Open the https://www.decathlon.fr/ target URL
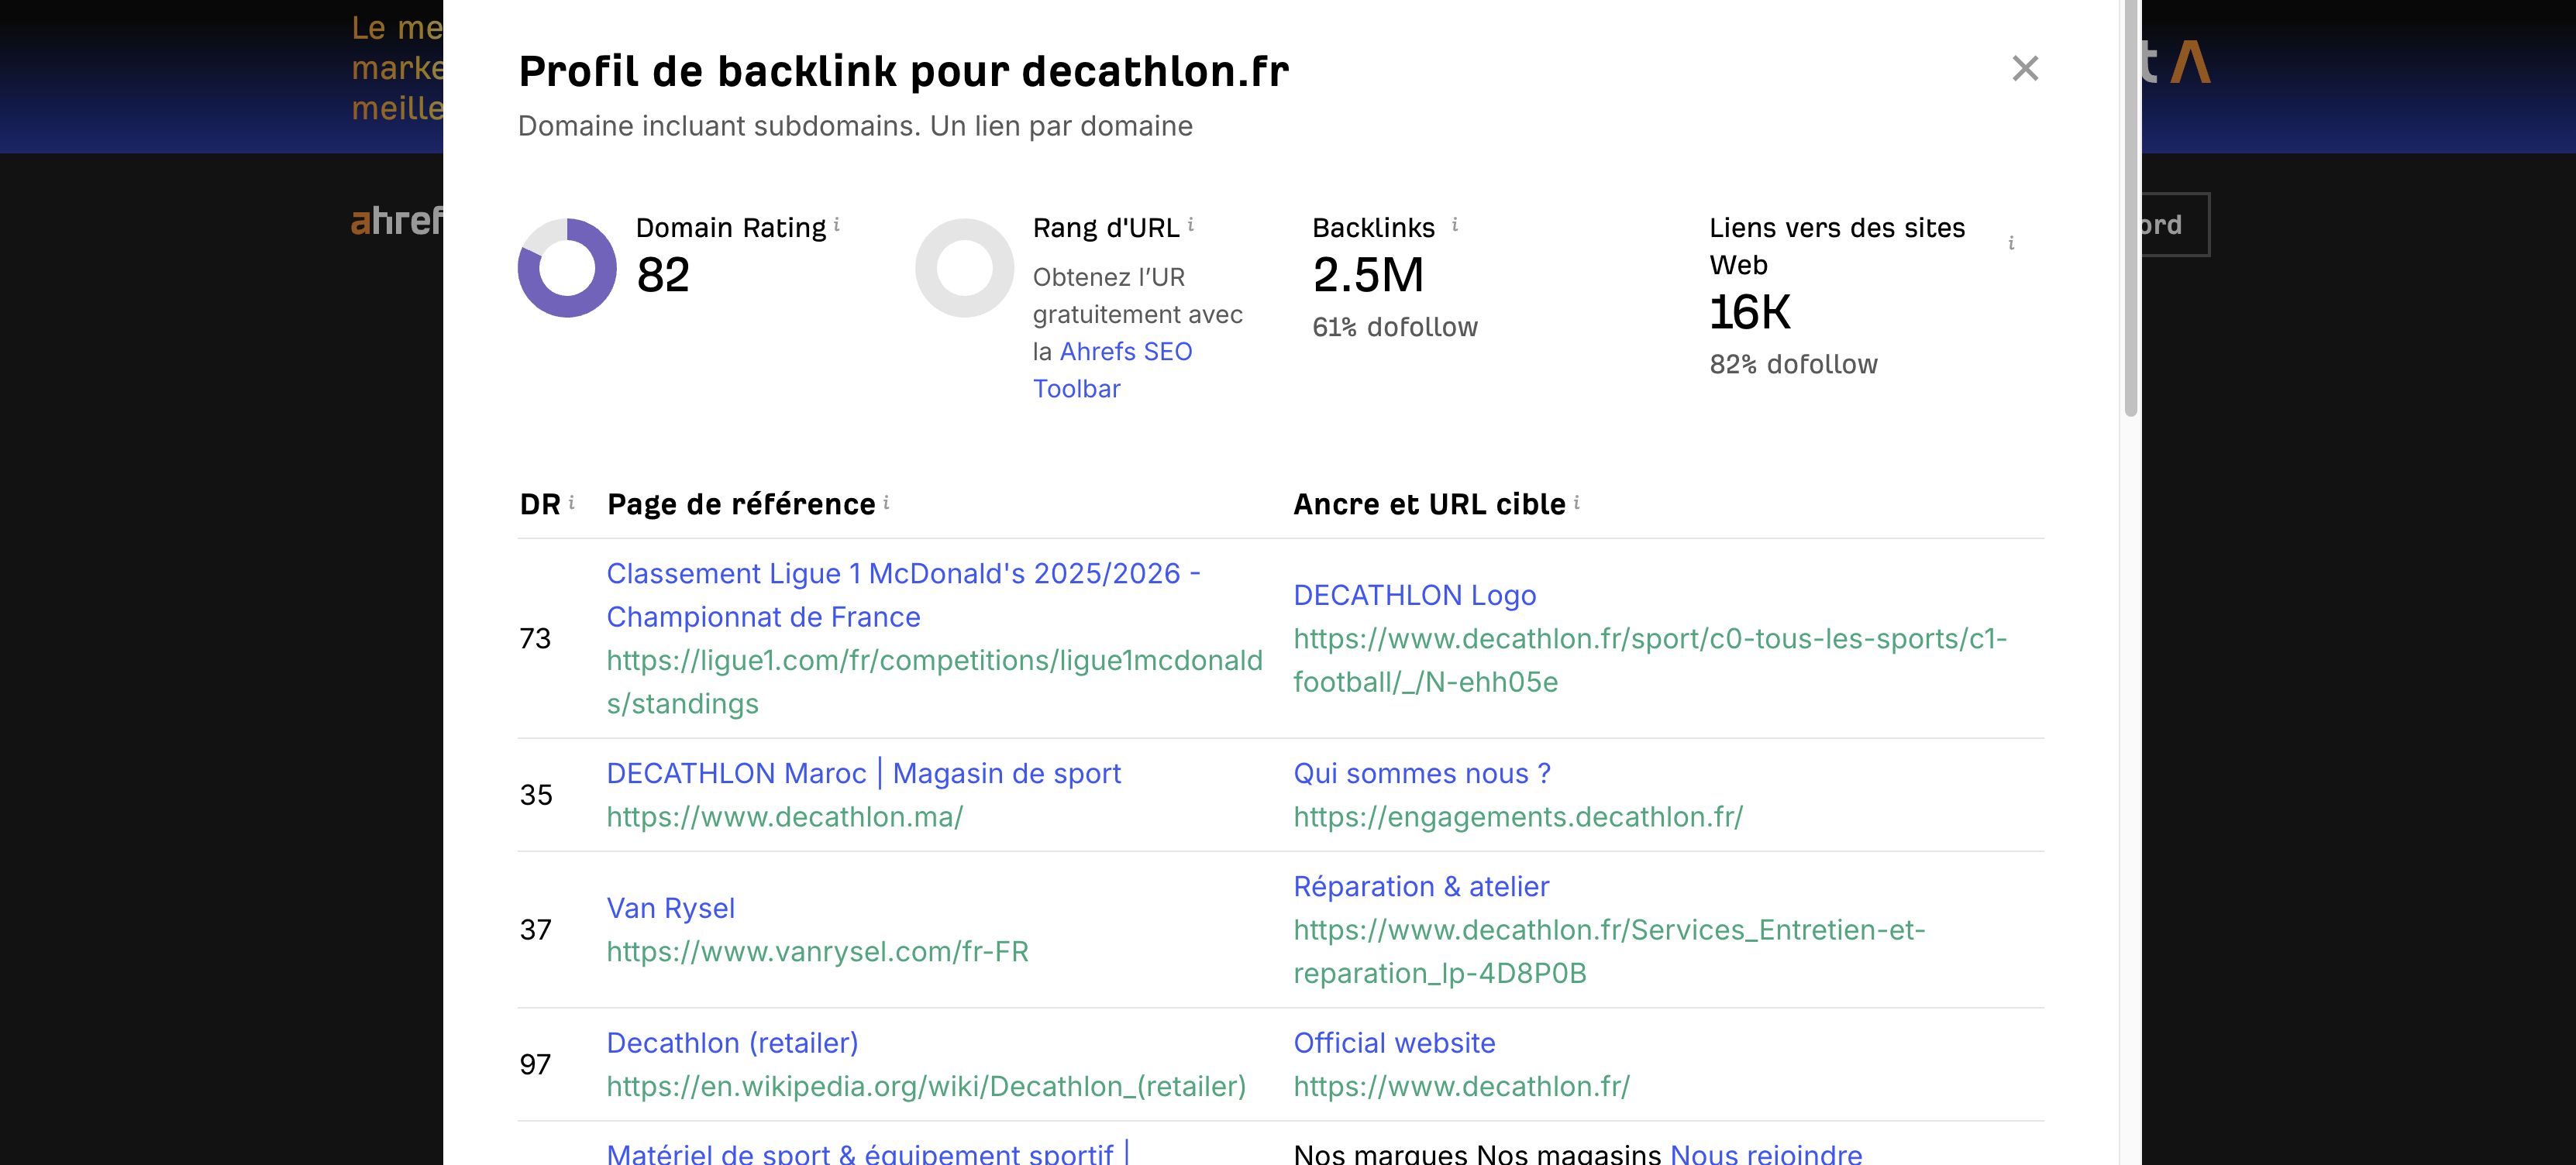This screenshot has height=1165, width=2576. pyautogui.click(x=1461, y=1086)
